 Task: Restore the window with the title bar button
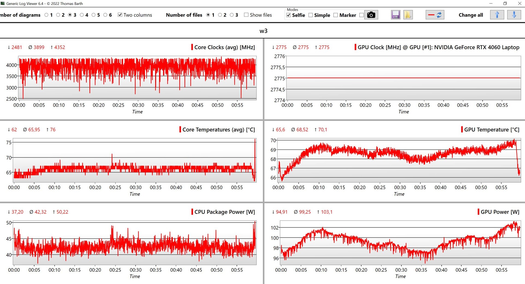tap(505, 4)
